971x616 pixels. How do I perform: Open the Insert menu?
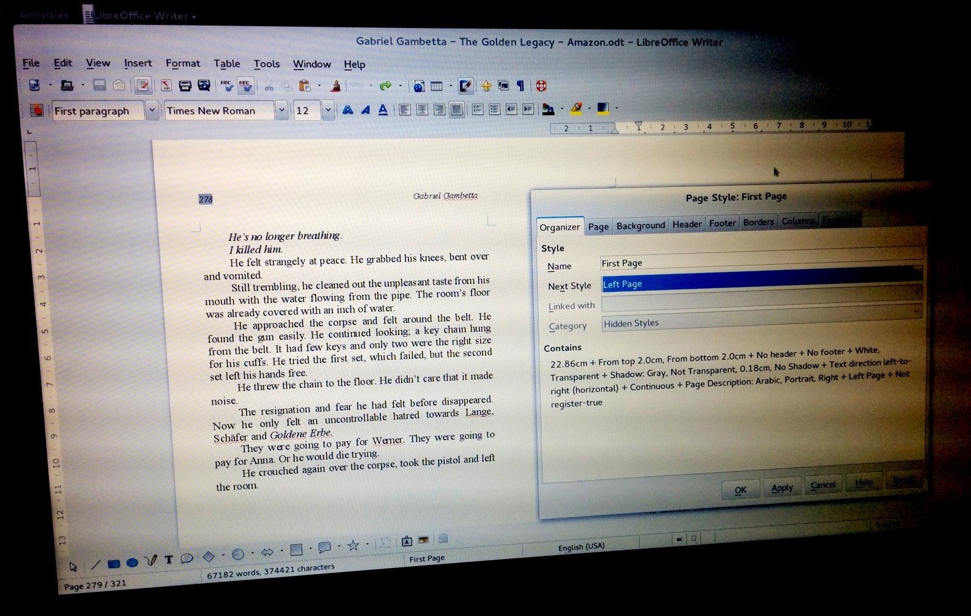[138, 63]
